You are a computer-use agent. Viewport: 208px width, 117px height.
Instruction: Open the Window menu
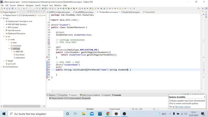(x=58, y=5)
